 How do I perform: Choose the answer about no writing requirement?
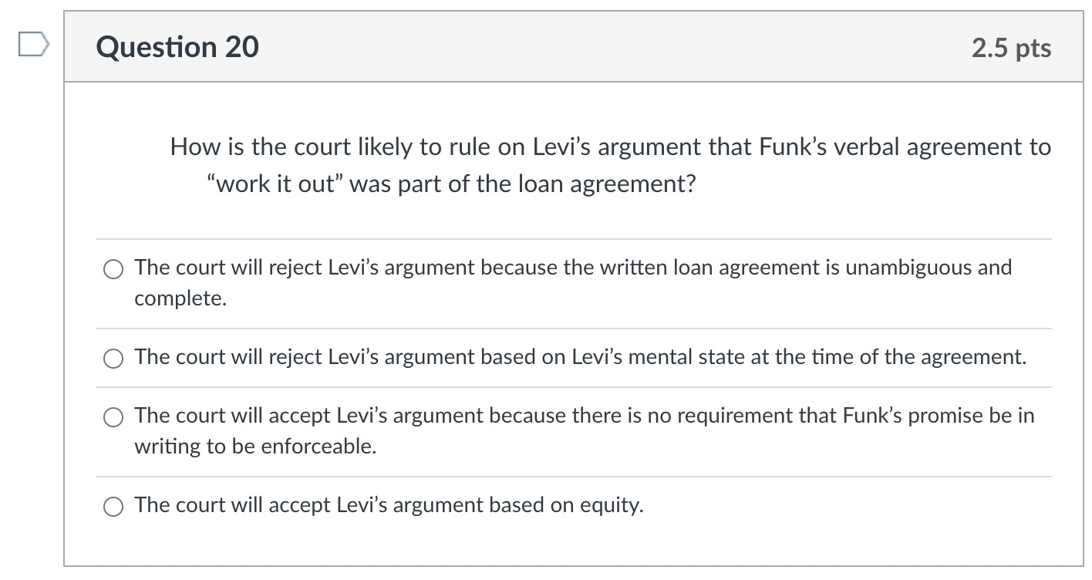[x=113, y=416]
